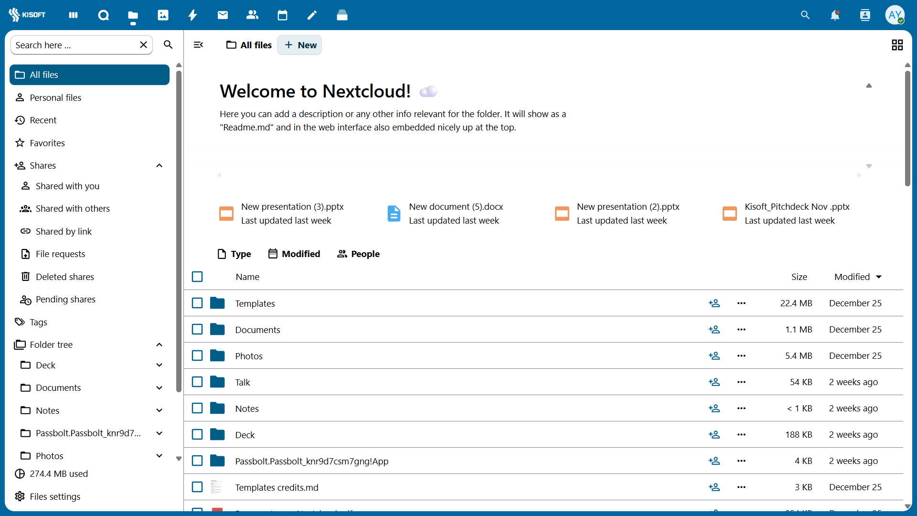Share the Notes folder
The height and width of the screenshot is (516, 917).
point(714,408)
